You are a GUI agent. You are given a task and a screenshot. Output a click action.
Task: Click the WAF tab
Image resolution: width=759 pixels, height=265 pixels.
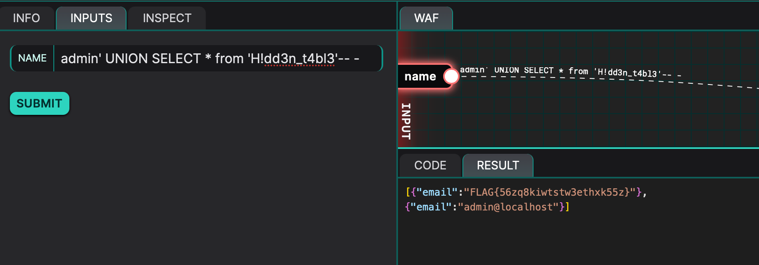426,18
